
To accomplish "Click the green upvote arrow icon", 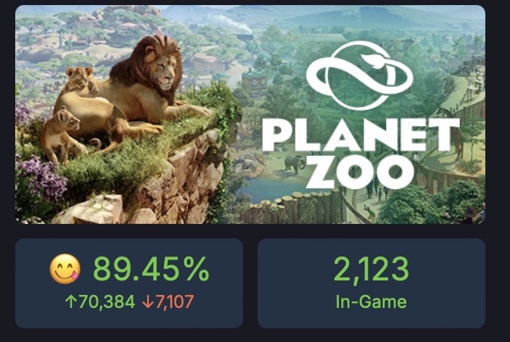I will click(70, 301).
